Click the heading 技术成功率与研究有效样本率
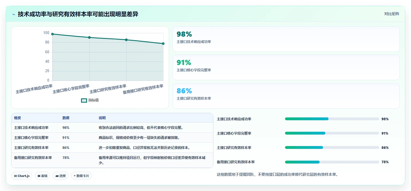 click(78, 14)
